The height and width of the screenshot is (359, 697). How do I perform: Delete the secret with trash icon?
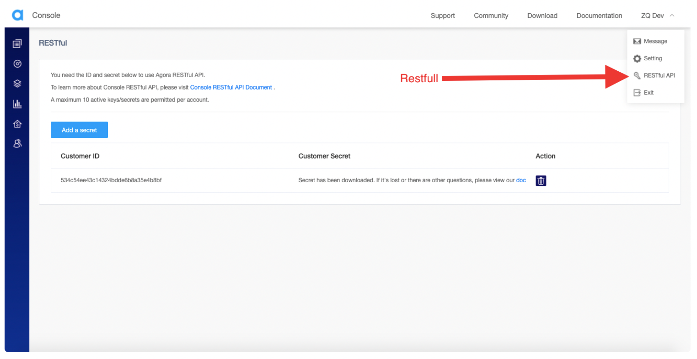[541, 181]
